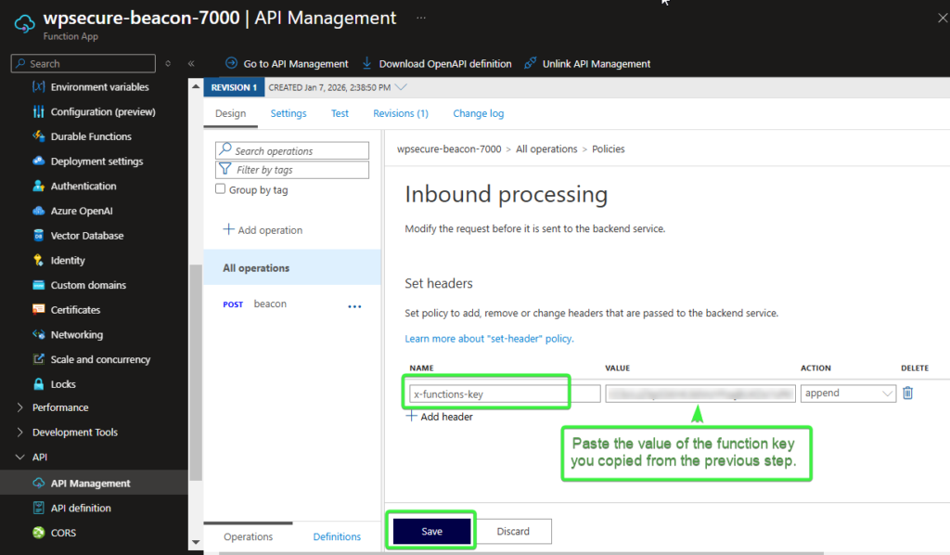The height and width of the screenshot is (555, 950).
Task: Expand the Revision 1 details chevron
Action: pos(401,87)
